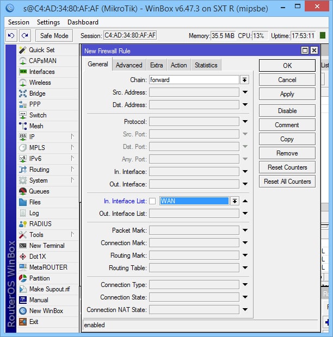Open the Mesh sidebar icon
Screen dimensions: 333x337
(x=23, y=126)
